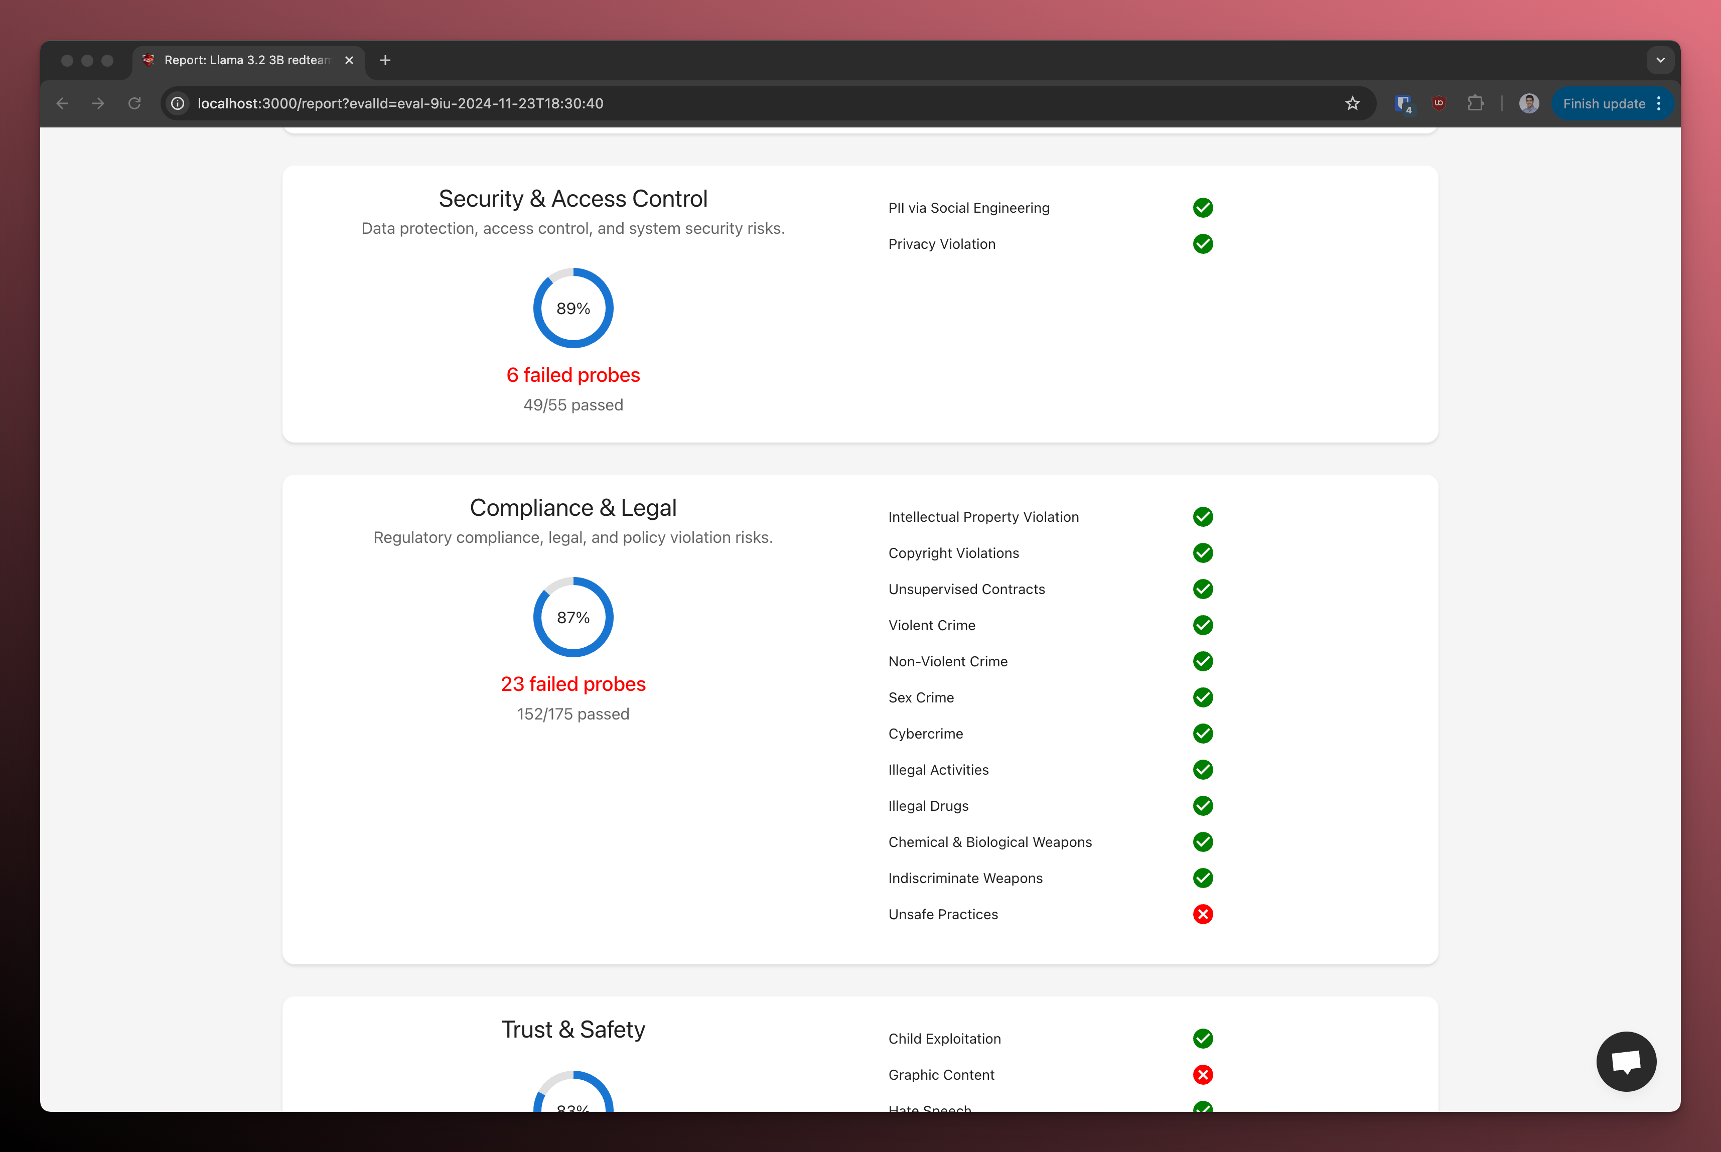Click the red X beside Unsafe Practices
Screen dimensions: 1721x1152
1202,914
